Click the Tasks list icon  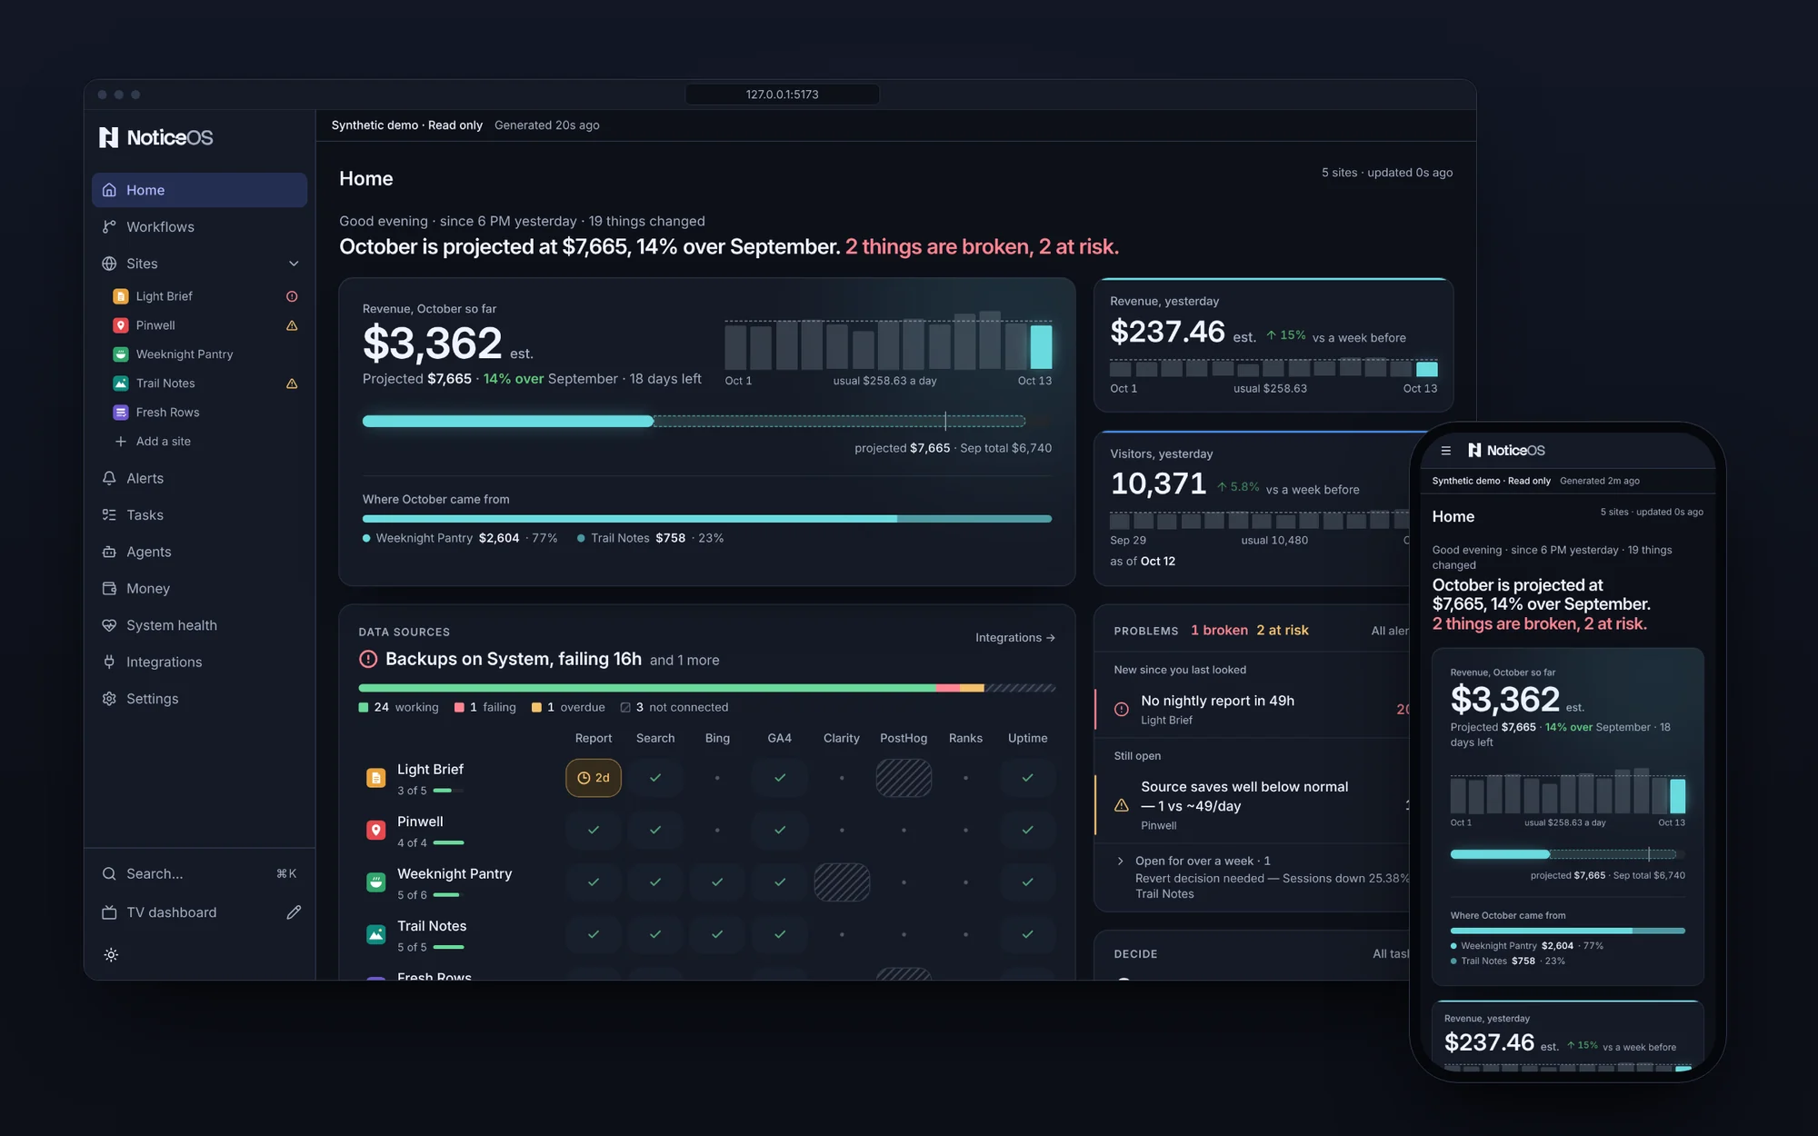[109, 514]
